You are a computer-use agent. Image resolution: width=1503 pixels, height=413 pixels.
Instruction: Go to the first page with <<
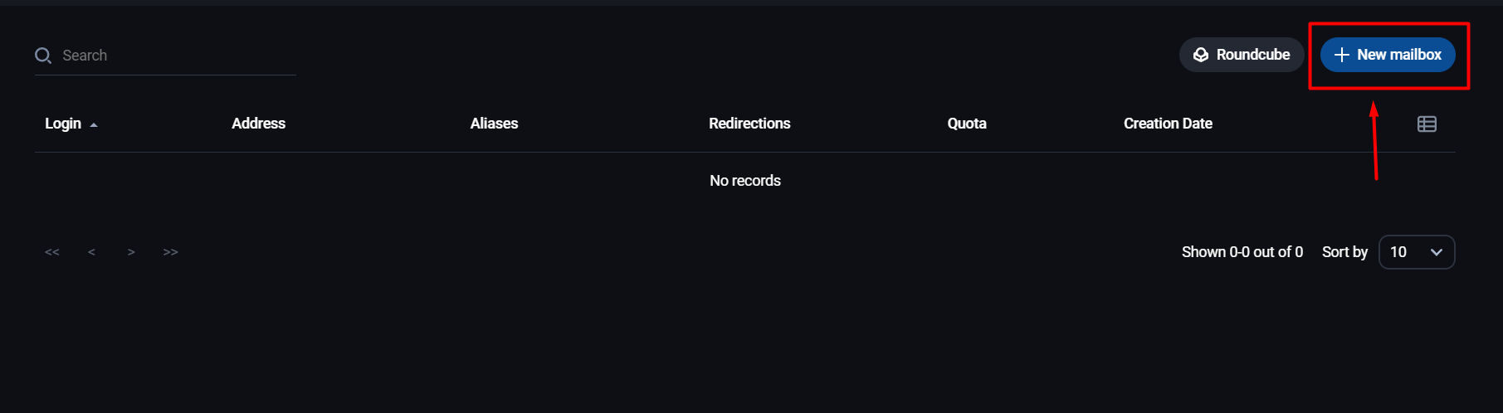52,252
